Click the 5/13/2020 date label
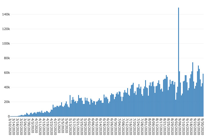The width and height of the screenshot is (206, 138). click(70, 126)
